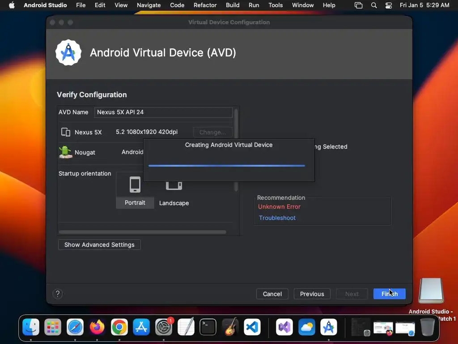This screenshot has height=344, width=458.
Task: Open the Refactor menu
Action: (205, 5)
